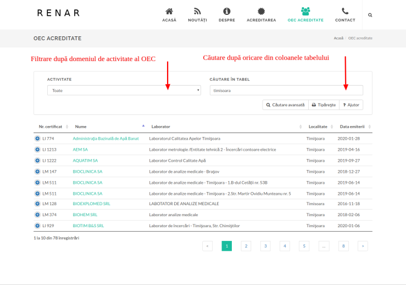Click LABOTATOR DE ANALIZE MEDICALE cell
This screenshot has width=406, height=285.
pos(184,204)
